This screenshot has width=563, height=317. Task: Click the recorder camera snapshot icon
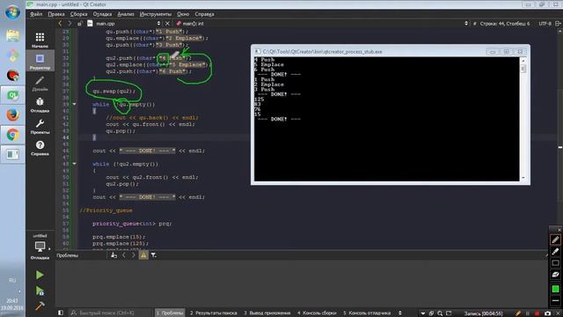[x=547, y=313]
